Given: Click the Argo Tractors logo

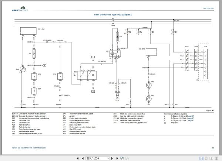Looking at the screenshot, I should coord(20,9).
